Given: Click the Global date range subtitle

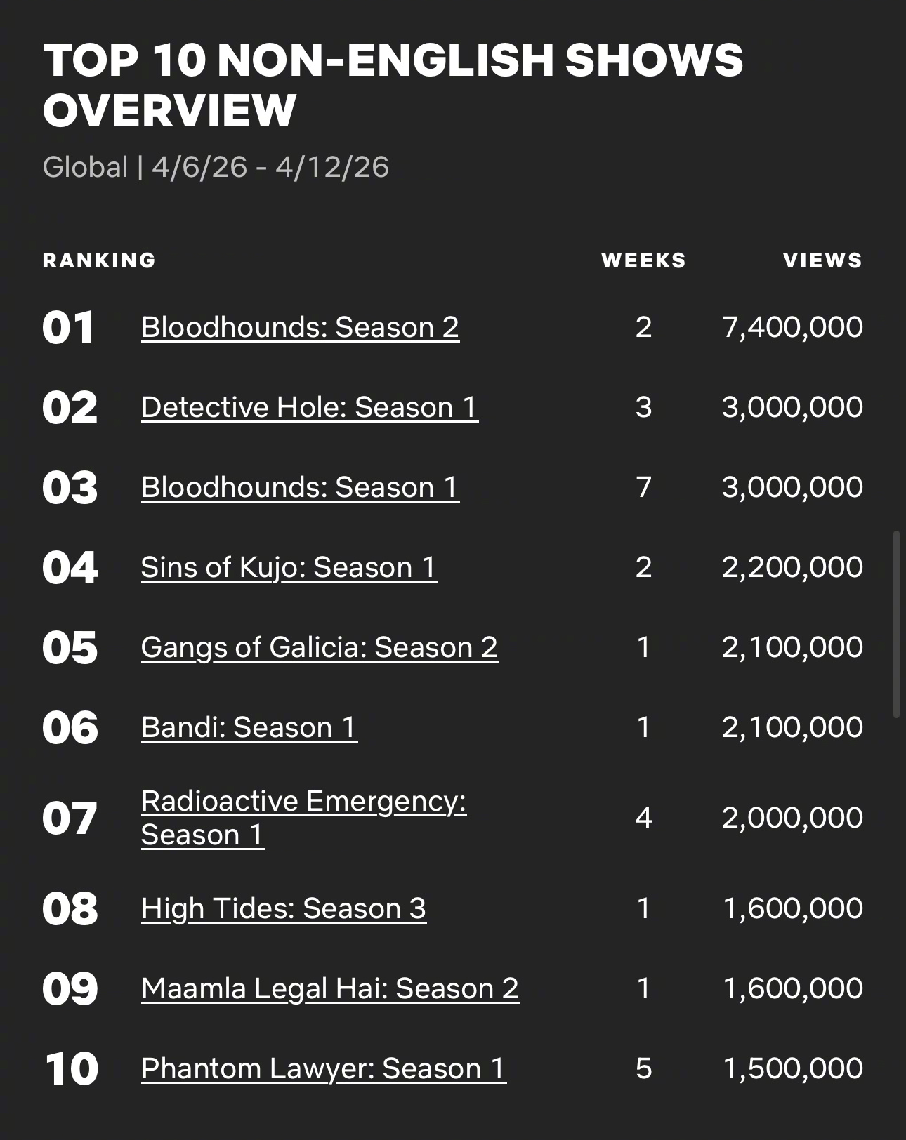Looking at the screenshot, I should 216,167.
